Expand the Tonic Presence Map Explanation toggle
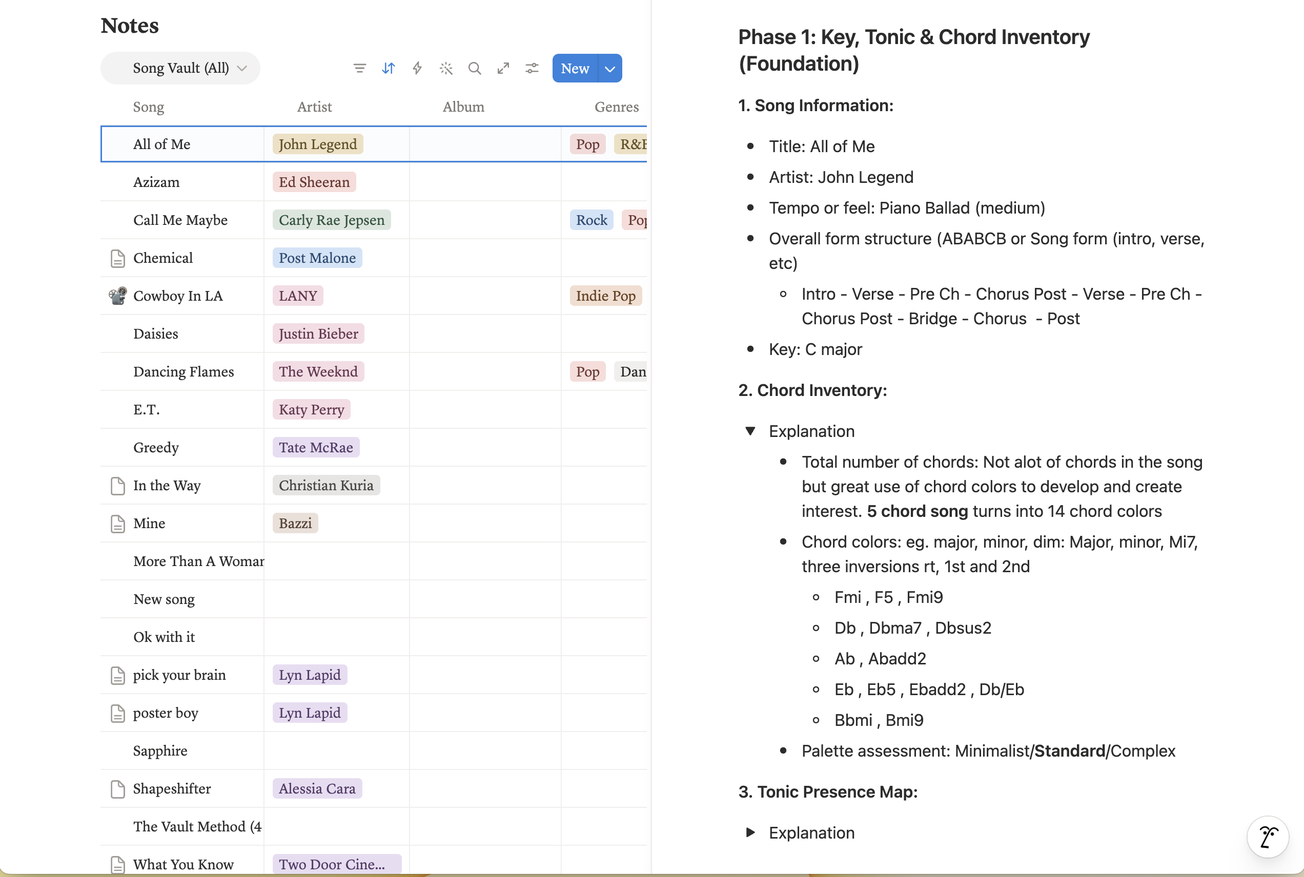Image resolution: width=1304 pixels, height=877 pixels. pos(750,832)
